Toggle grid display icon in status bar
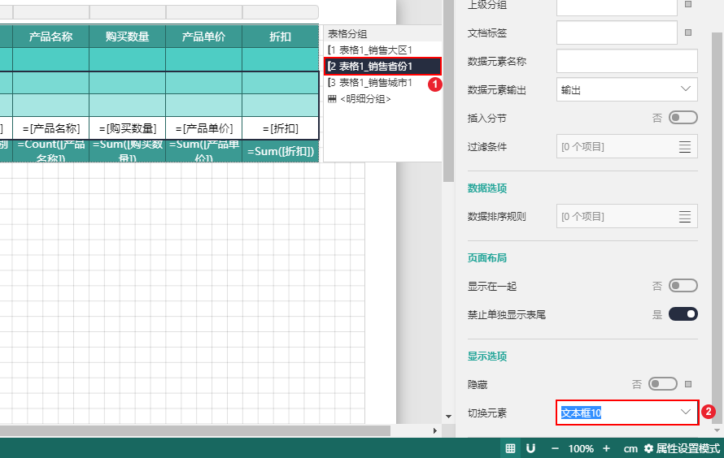Image resolution: width=724 pixels, height=458 pixels. [x=510, y=448]
